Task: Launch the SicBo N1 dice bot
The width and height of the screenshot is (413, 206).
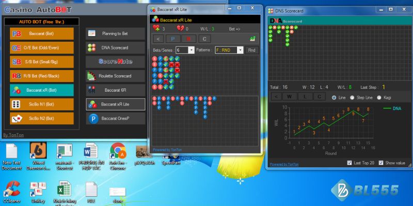Action: click(42, 104)
